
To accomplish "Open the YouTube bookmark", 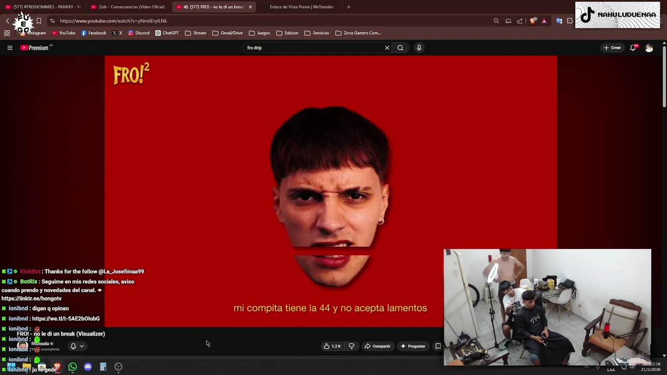I will (63, 33).
